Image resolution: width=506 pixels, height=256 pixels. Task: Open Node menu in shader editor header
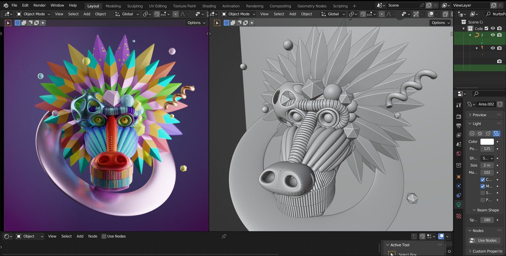click(93, 237)
